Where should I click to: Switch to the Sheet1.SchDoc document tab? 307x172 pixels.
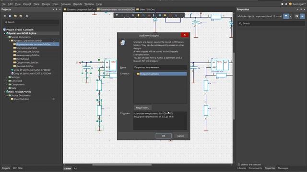click(x=145, y=10)
